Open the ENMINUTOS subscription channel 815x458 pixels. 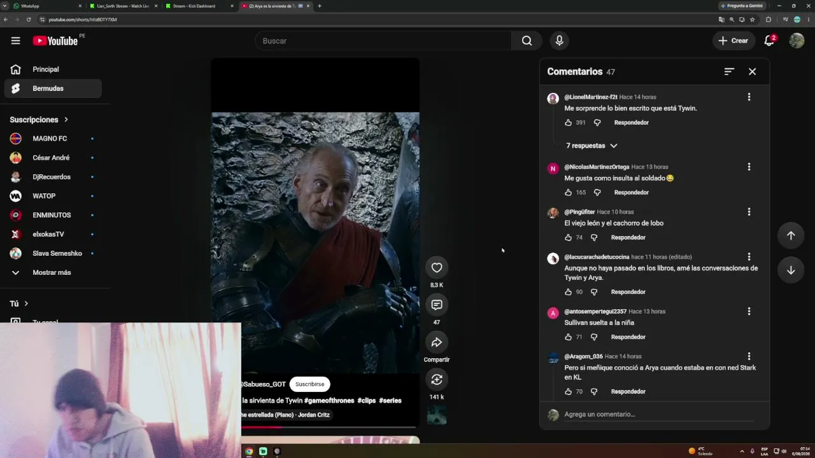pyautogui.click(x=52, y=215)
